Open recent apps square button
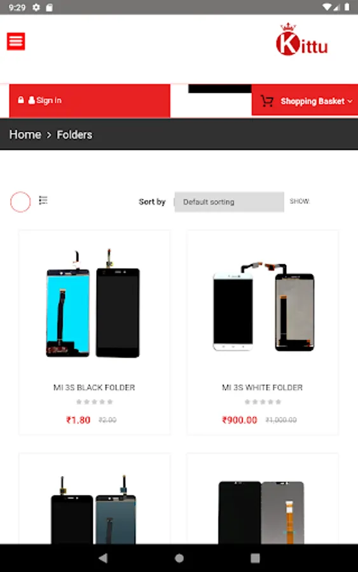The width and height of the screenshot is (358, 572). 255,558
